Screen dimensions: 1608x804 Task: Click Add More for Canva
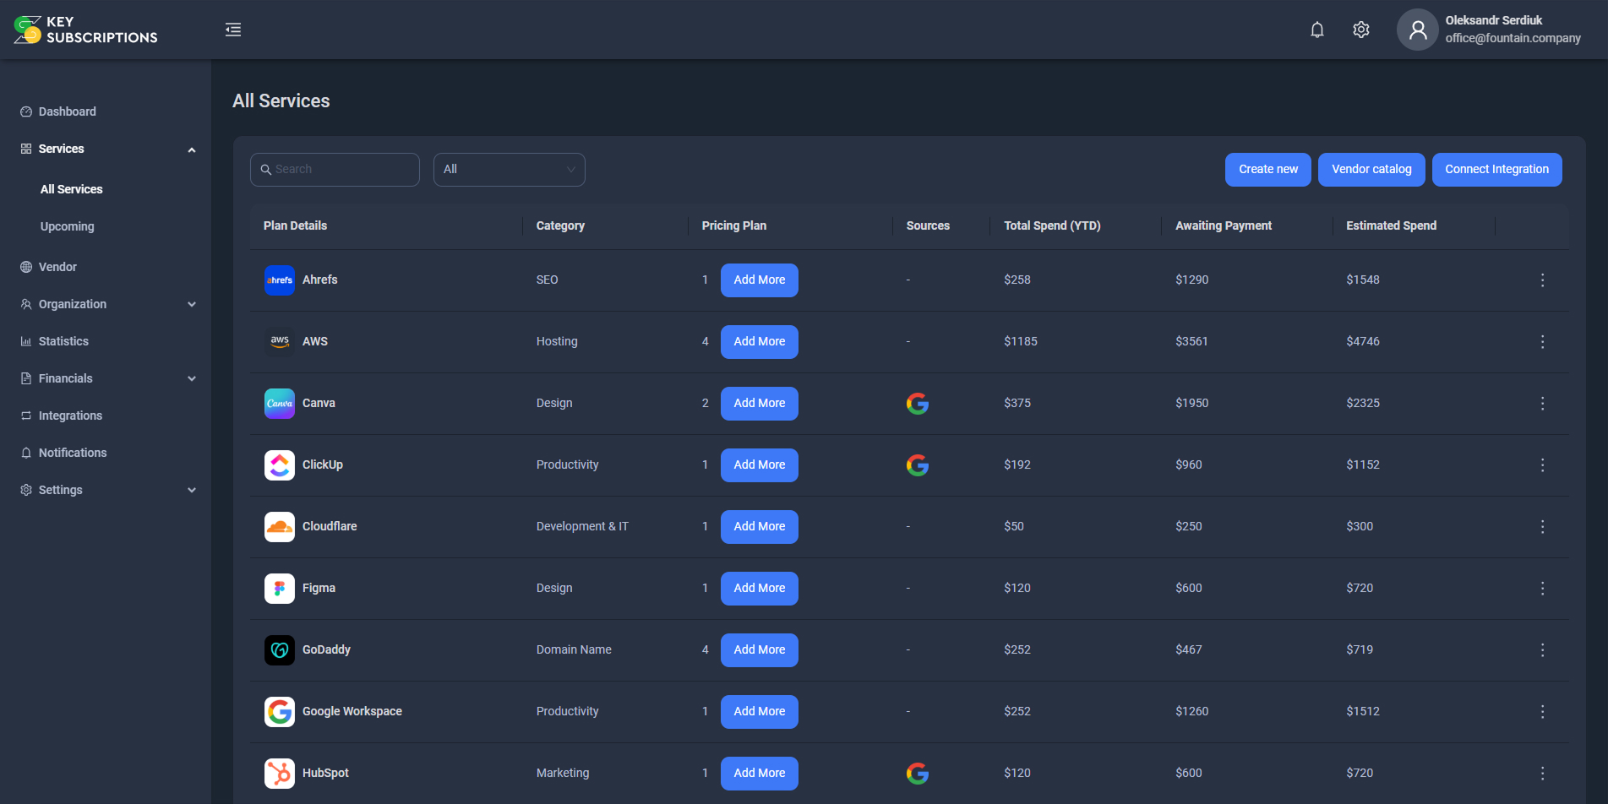760,404
